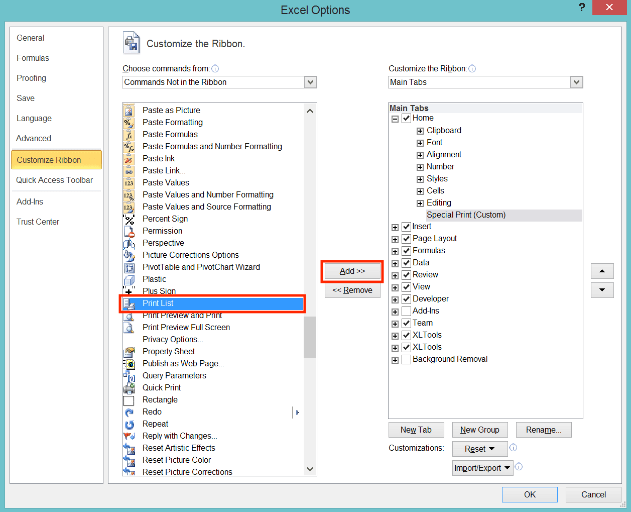Click the Paste Ink icon

[x=129, y=159]
